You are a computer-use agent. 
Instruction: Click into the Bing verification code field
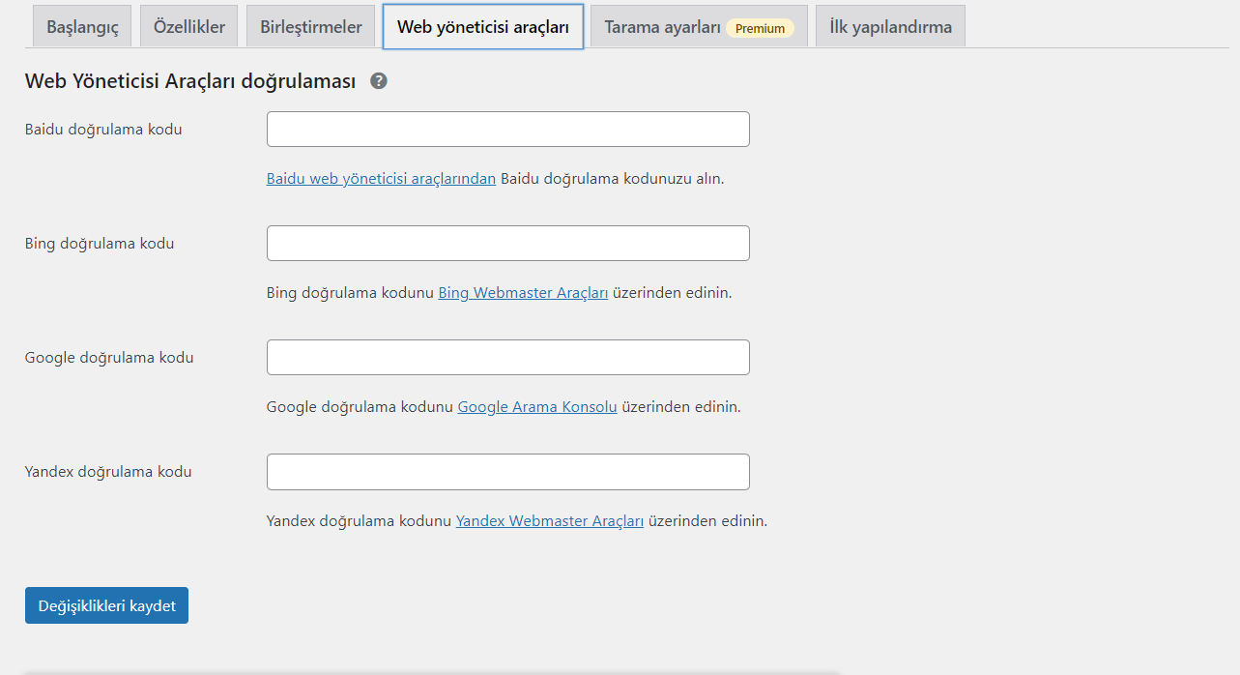(507, 244)
